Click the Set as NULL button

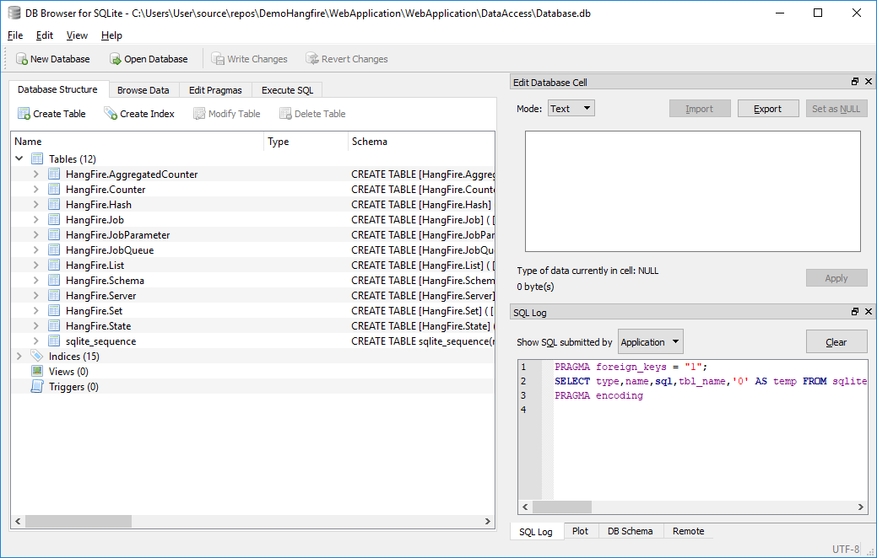[x=836, y=109]
